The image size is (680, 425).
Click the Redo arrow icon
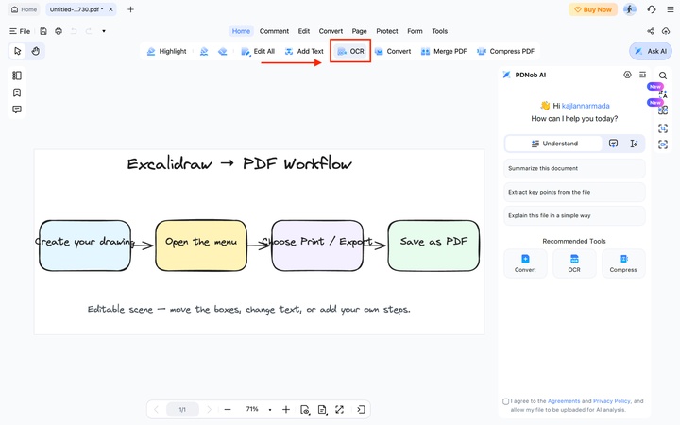pos(89,31)
